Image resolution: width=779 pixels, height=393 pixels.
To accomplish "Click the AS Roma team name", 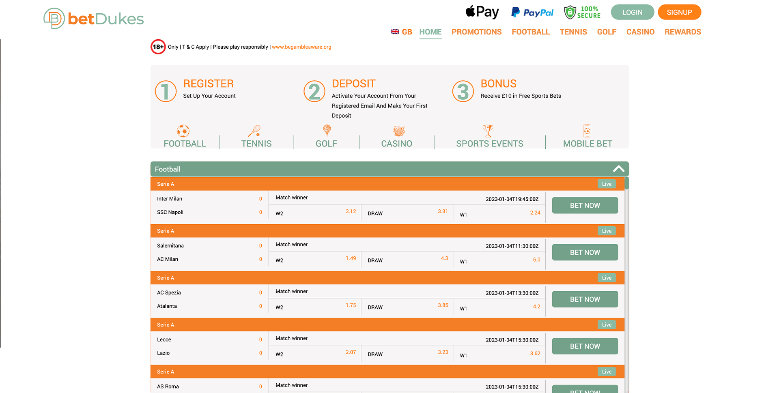I will (x=168, y=387).
